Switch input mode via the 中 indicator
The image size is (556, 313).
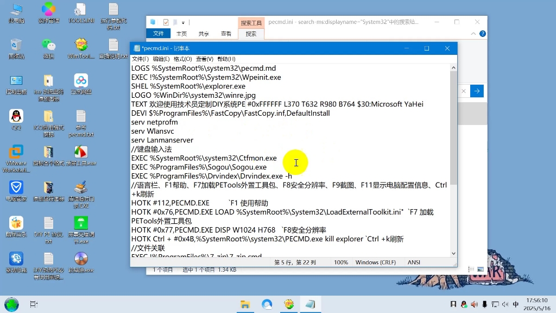[516, 304]
